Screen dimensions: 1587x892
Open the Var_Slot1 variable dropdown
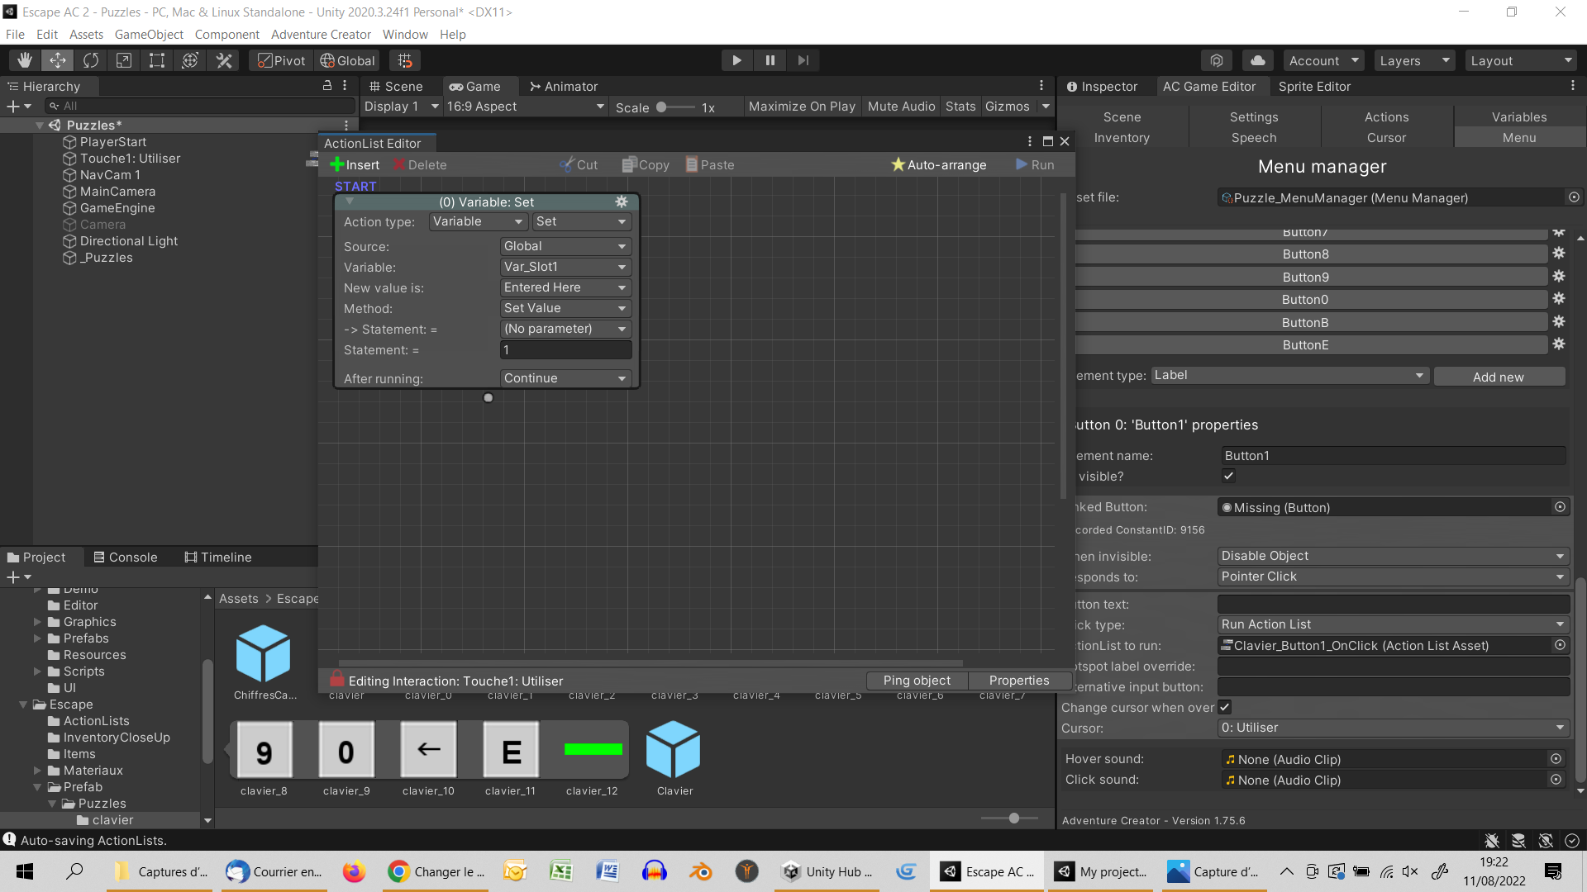pos(565,267)
